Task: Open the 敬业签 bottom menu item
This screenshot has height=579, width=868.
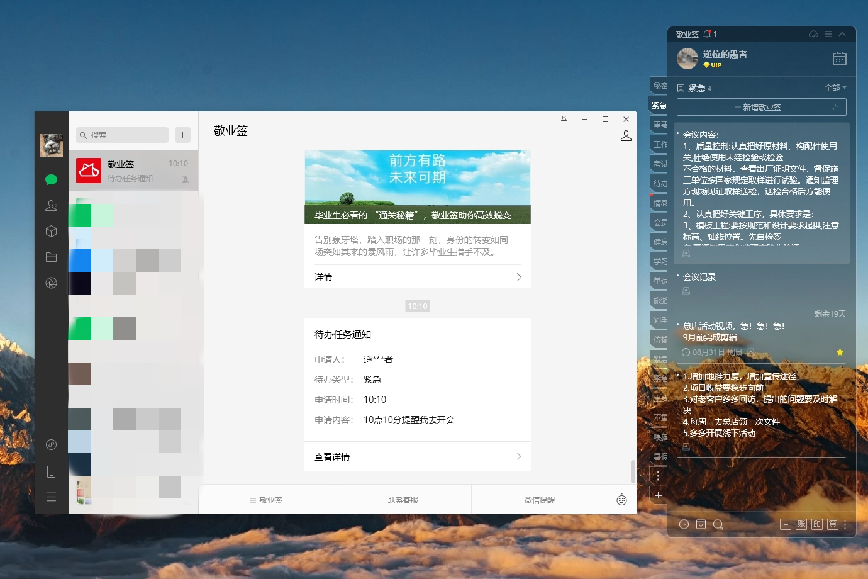Action: (x=266, y=500)
